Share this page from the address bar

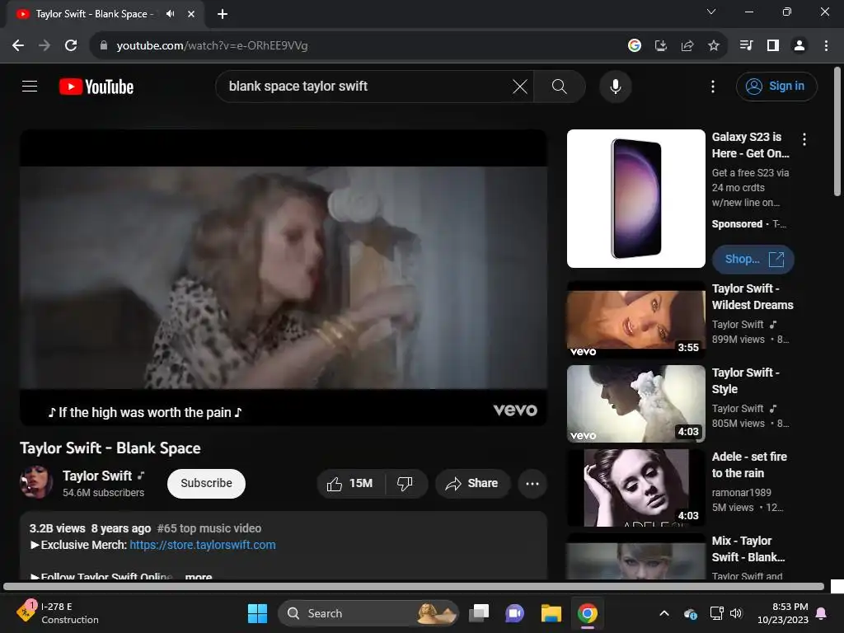pos(687,46)
